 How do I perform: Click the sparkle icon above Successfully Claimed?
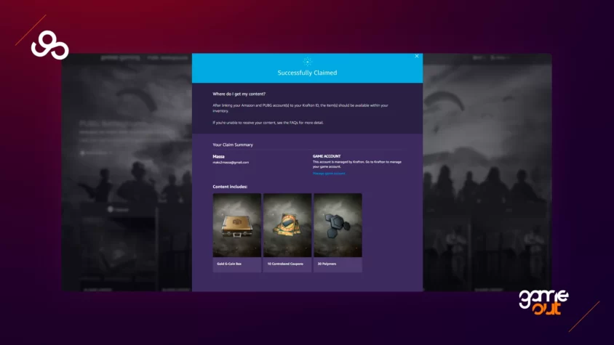pos(308,62)
